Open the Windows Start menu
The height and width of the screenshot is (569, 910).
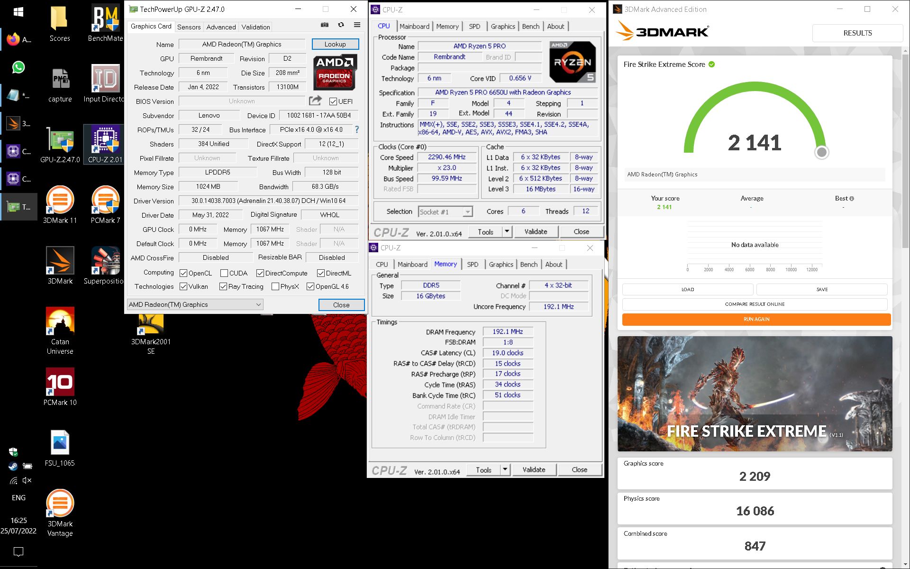pos(18,12)
